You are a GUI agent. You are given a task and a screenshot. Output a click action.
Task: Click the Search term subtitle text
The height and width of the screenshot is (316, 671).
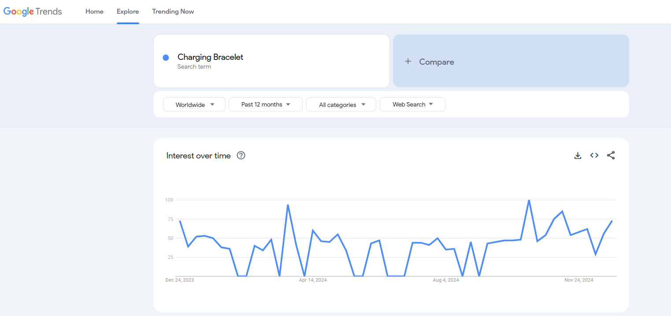click(194, 67)
